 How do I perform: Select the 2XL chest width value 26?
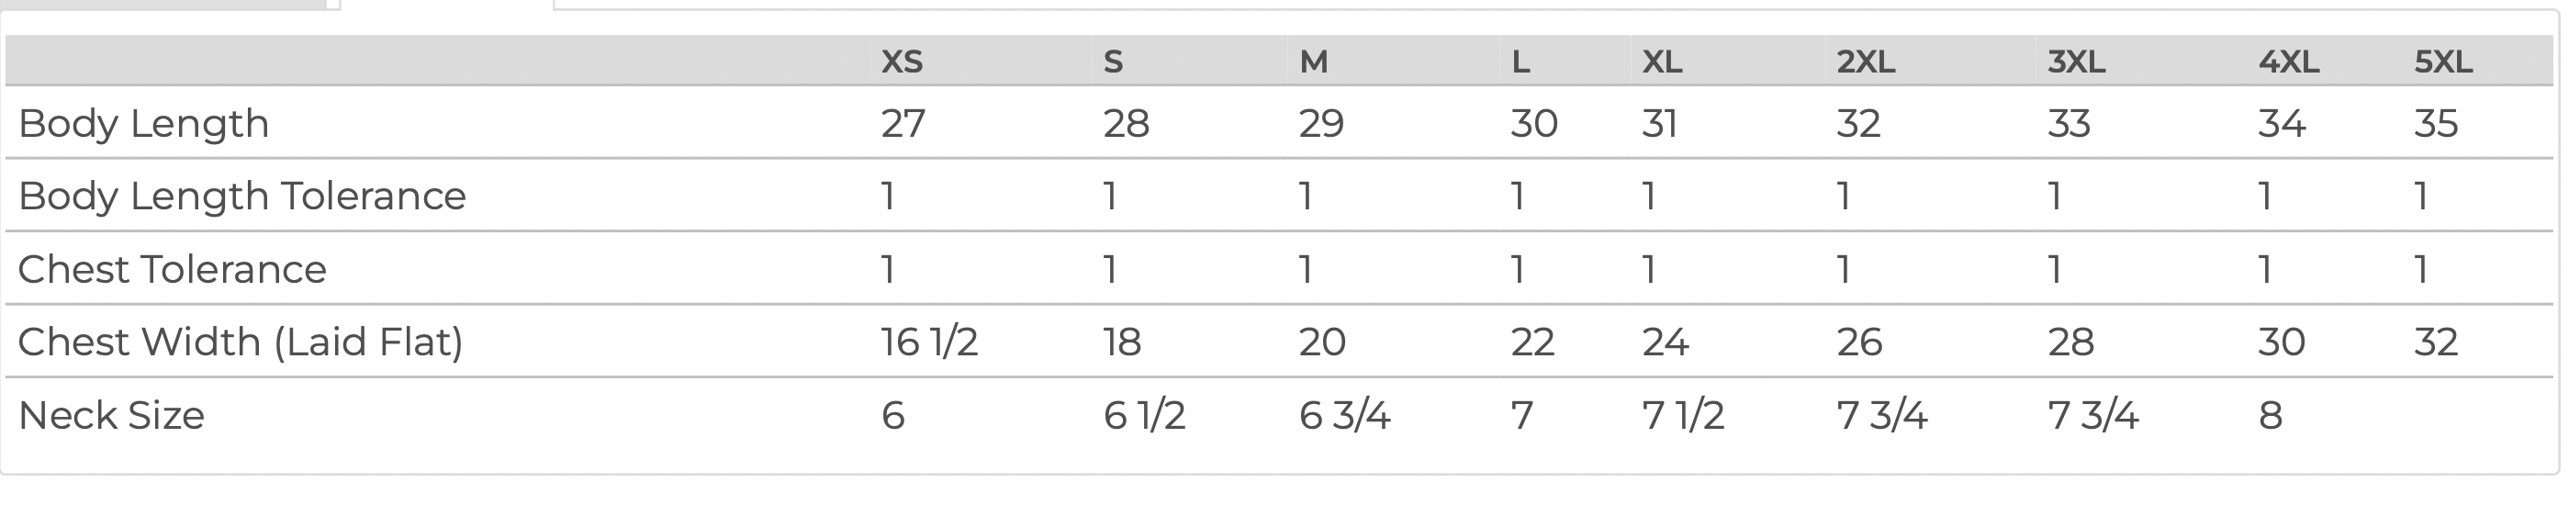click(x=1859, y=342)
